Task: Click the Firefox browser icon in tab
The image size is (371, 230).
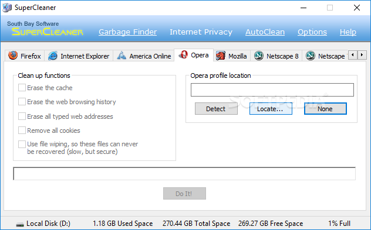Action: click(x=13, y=55)
